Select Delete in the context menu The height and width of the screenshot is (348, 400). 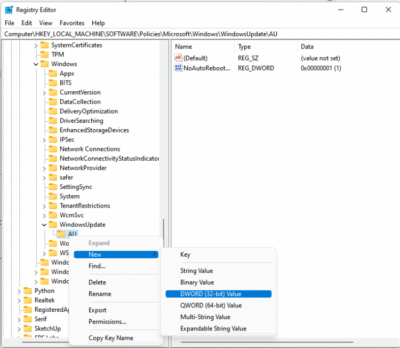[x=116, y=282]
